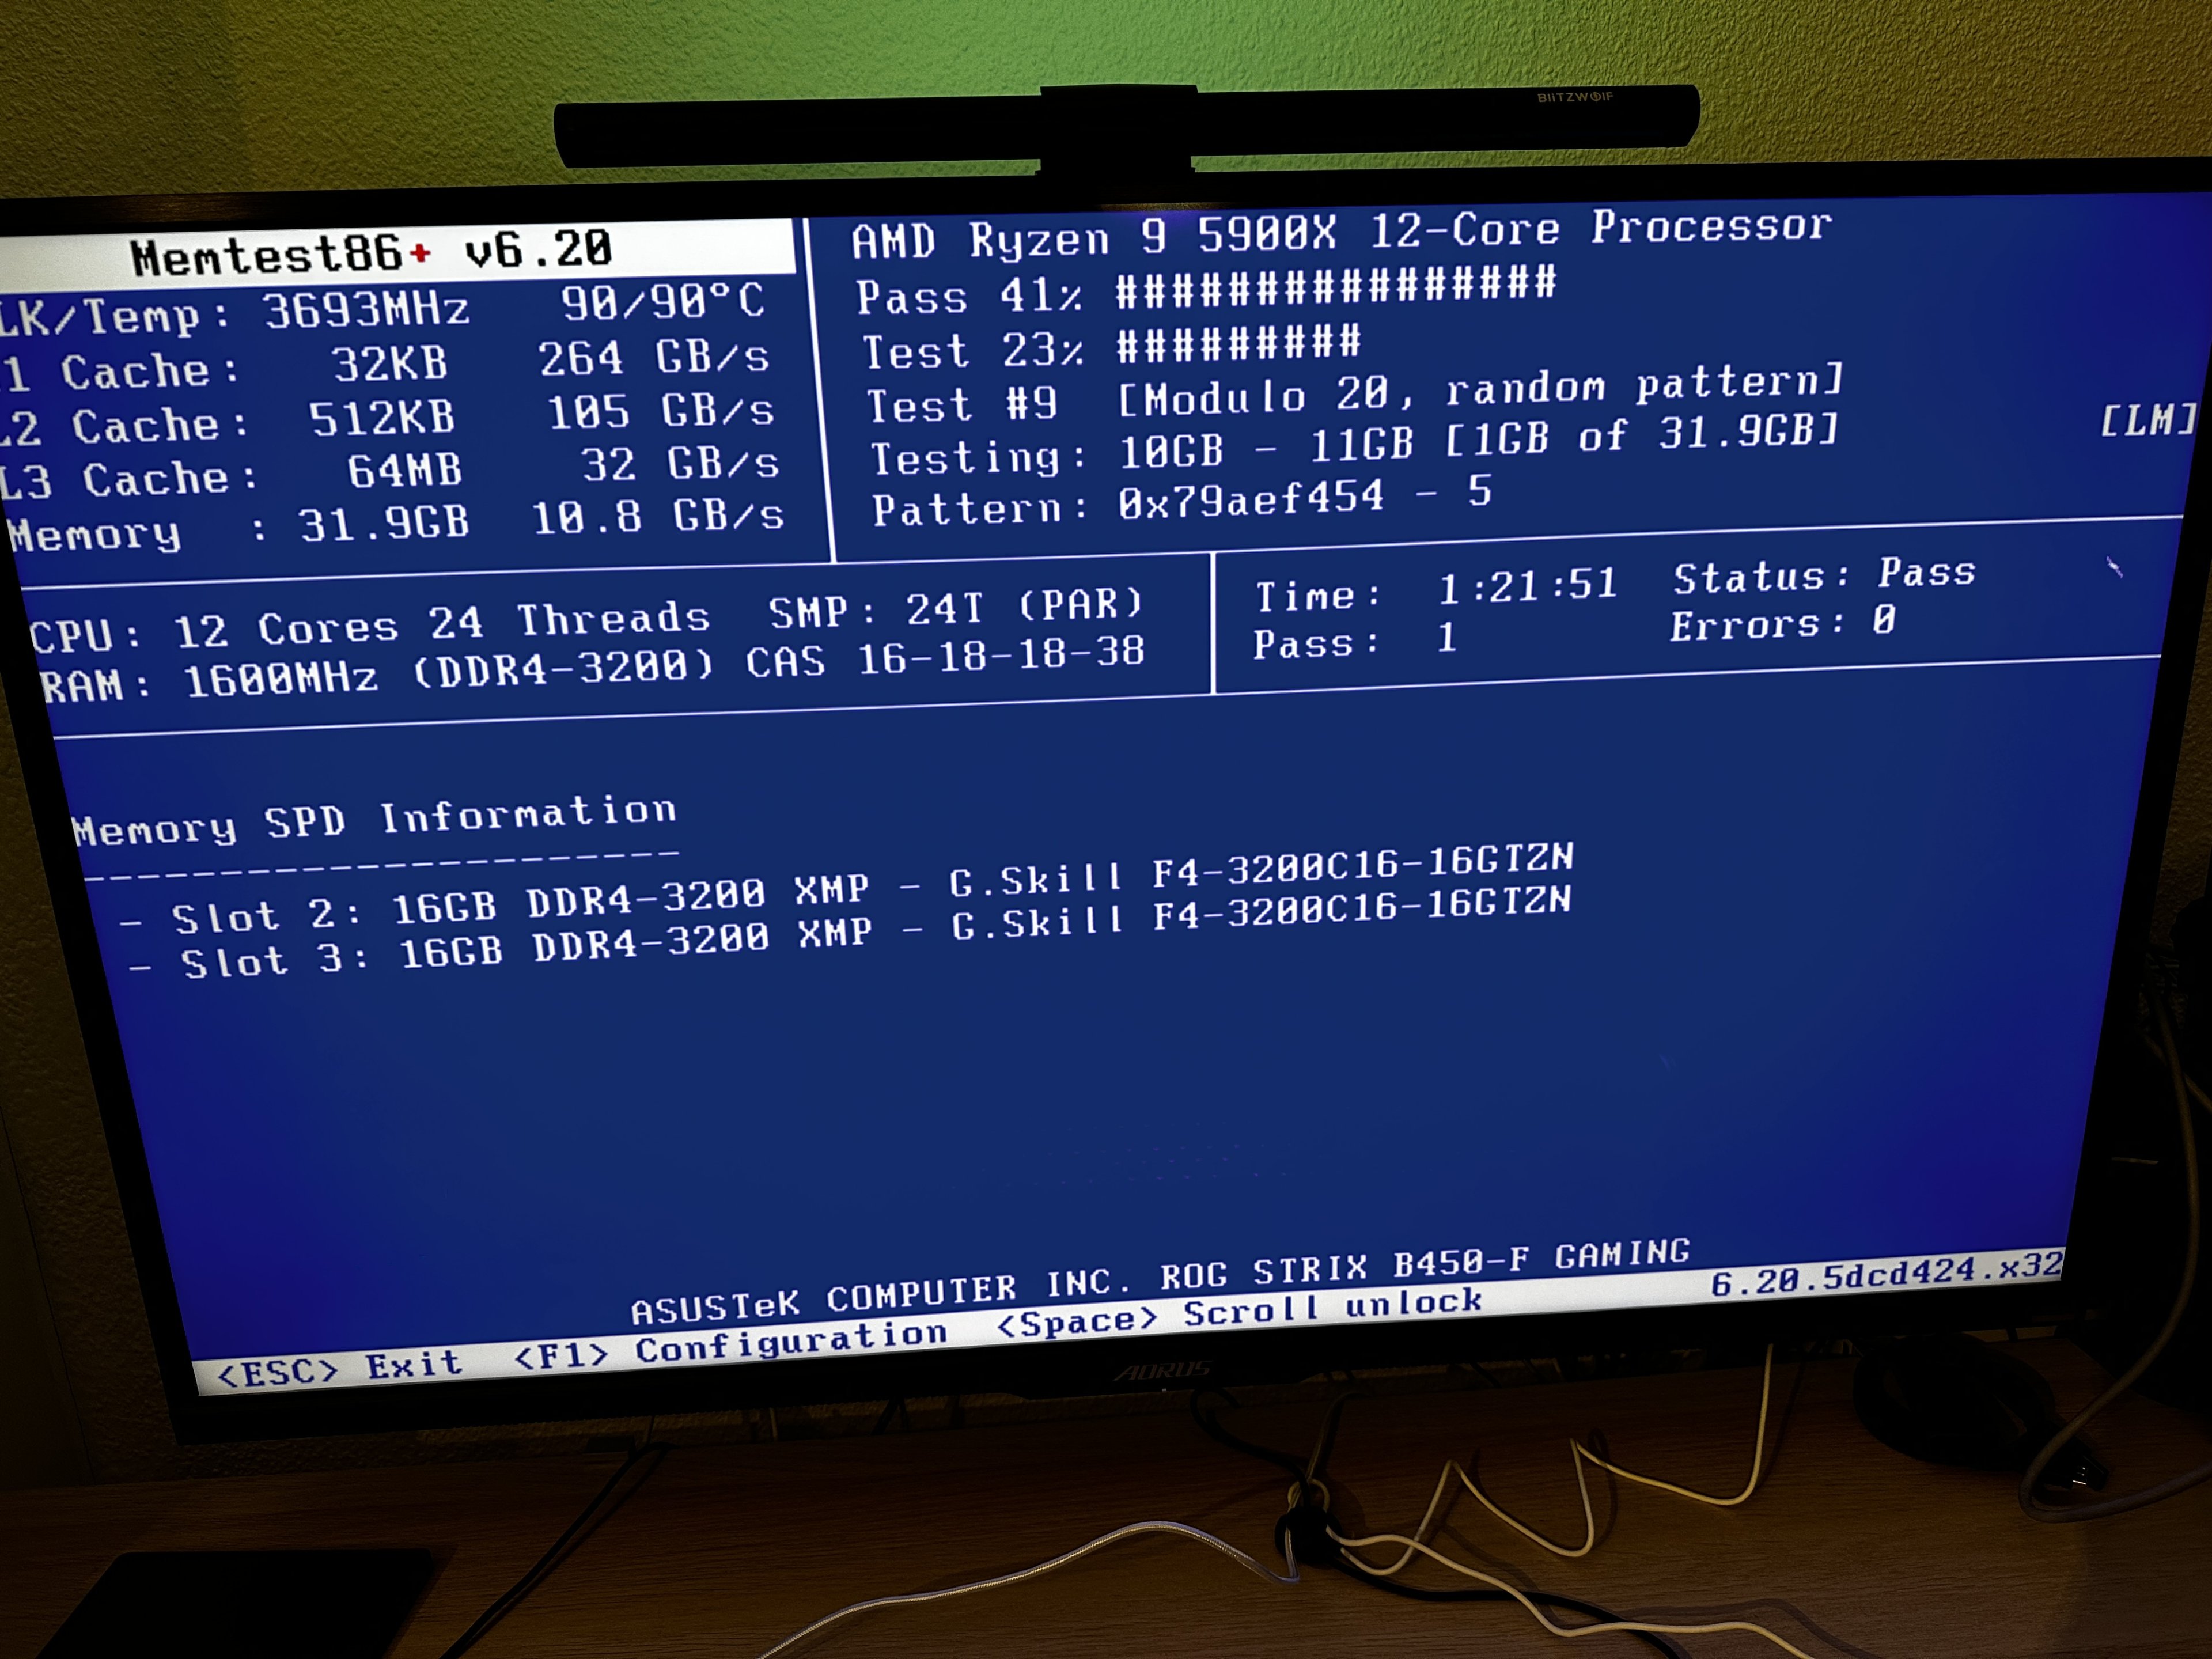Select the Slot 2 memory entry

[x=846, y=890]
